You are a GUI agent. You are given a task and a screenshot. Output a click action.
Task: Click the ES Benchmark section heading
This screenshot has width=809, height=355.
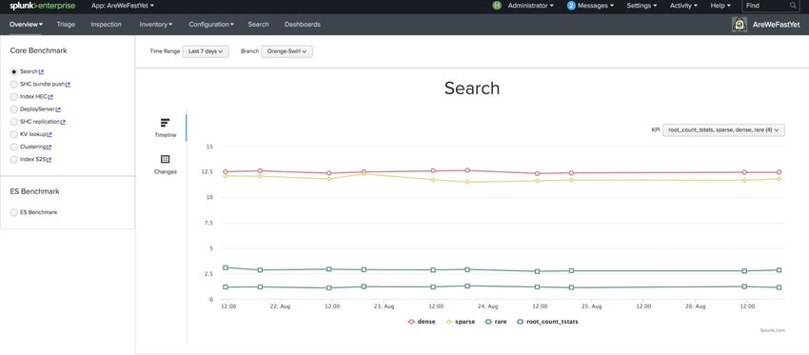34,191
